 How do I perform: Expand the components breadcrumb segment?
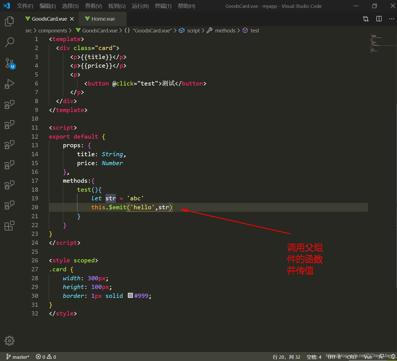(x=52, y=30)
